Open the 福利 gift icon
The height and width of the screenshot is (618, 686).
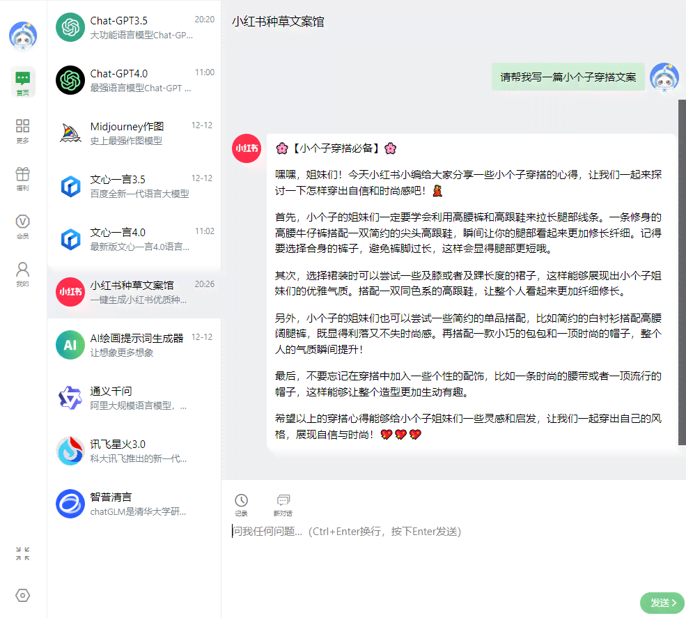point(23,178)
